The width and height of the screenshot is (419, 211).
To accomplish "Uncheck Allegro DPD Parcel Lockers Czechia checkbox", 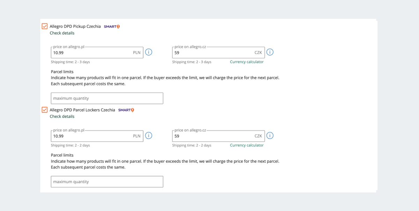I will coord(45,110).
